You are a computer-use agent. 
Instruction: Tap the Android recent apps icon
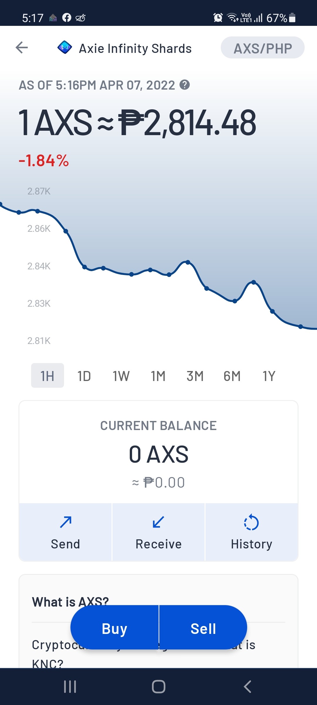click(70, 687)
